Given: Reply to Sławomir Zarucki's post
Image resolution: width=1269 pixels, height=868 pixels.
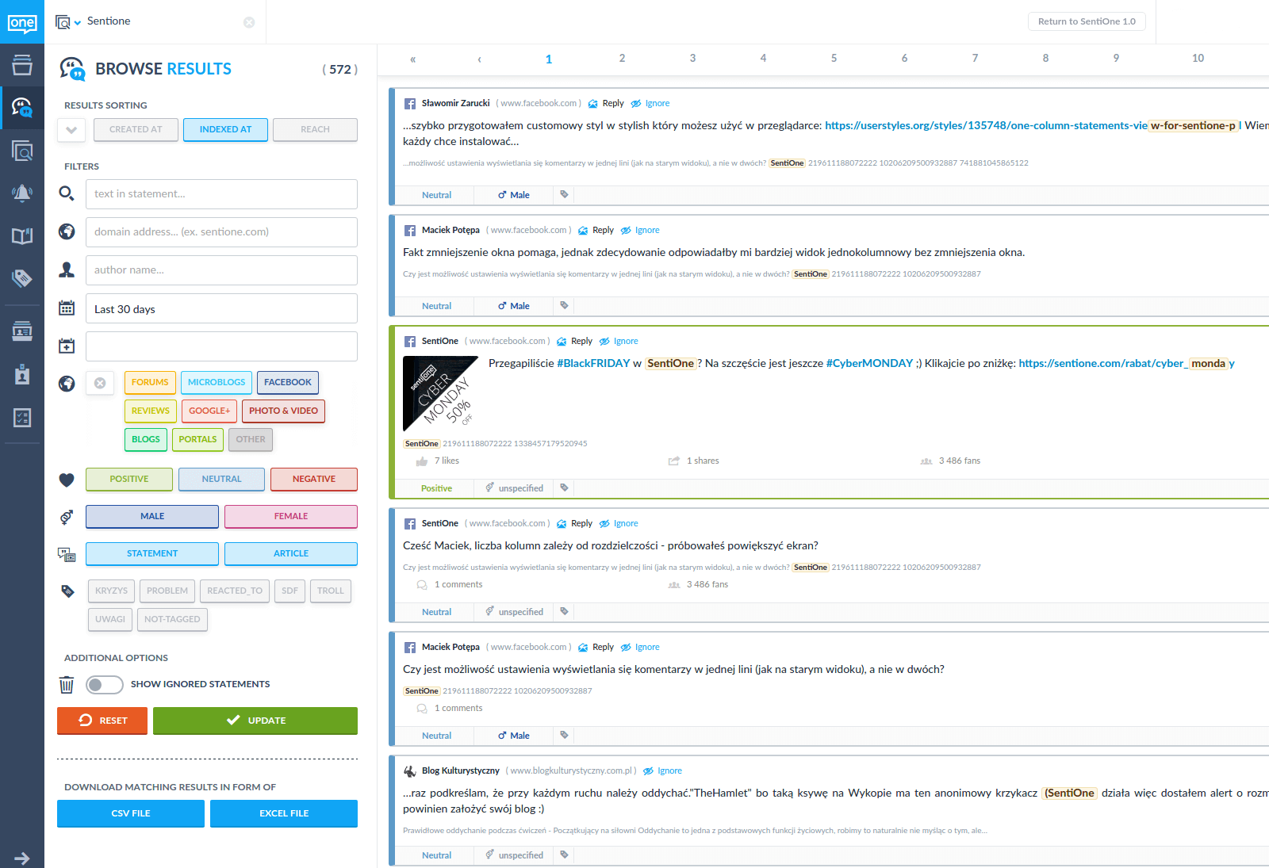Looking at the screenshot, I should tap(606, 104).
